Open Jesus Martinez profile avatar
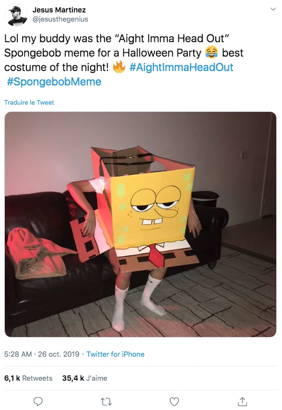282x410 pixels. 16,14
